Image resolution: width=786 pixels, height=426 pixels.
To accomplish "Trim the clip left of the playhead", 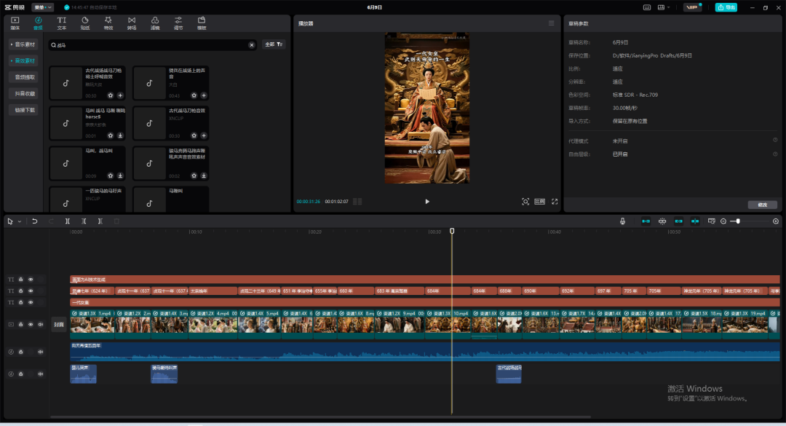I will (x=84, y=221).
